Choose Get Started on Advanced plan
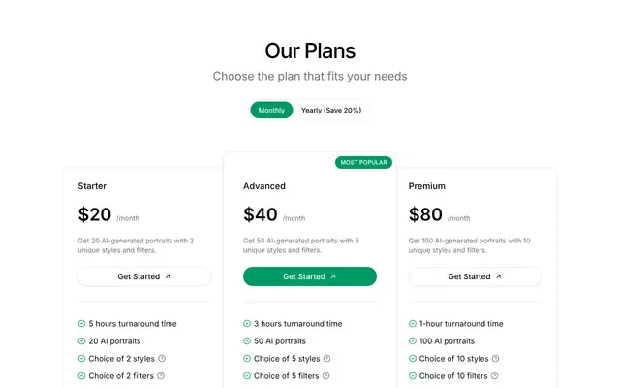Viewport: 620px width, 388px height. point(310,276)
